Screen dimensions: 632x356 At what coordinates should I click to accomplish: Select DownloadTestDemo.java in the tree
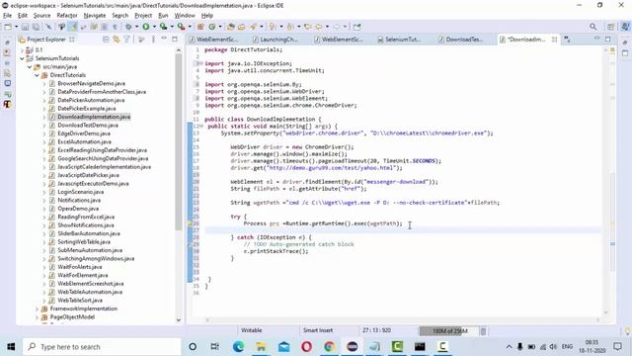(88, 126)
